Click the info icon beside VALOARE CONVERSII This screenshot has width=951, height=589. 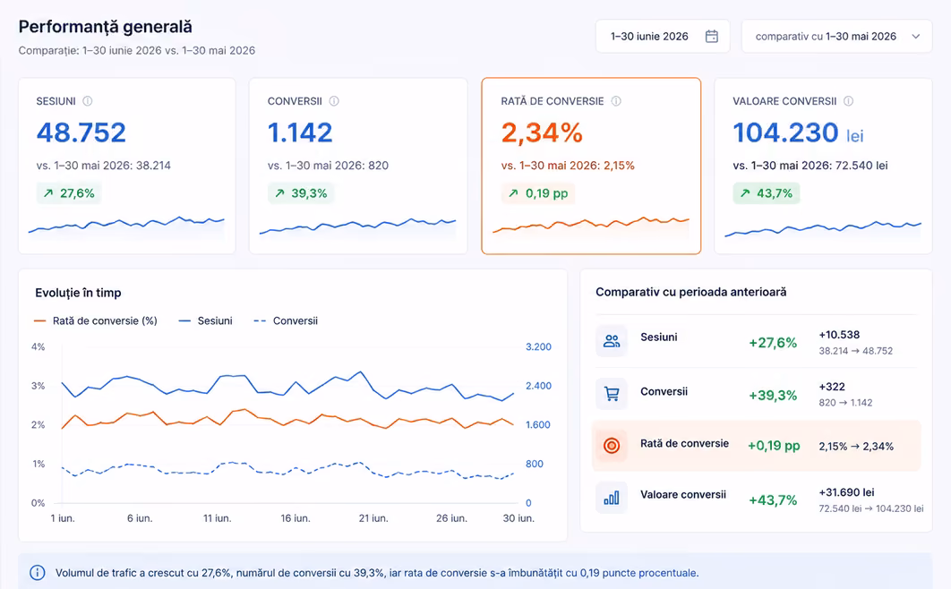(849, 101)
